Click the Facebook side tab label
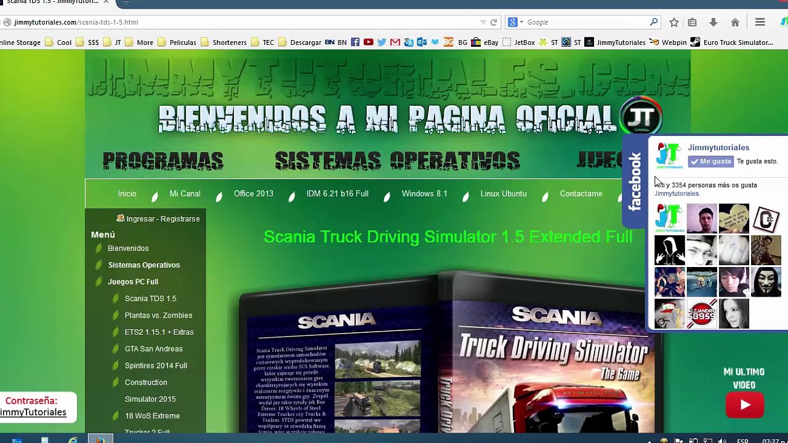Viewport: 788px width, 443px height. pos(634,182)
